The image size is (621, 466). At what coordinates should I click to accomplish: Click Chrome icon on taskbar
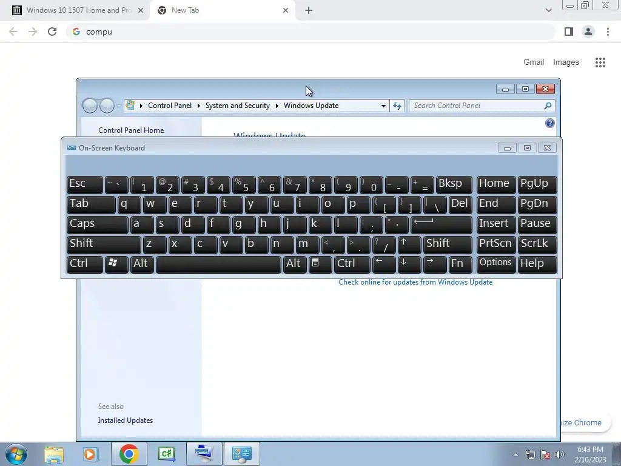129,454
